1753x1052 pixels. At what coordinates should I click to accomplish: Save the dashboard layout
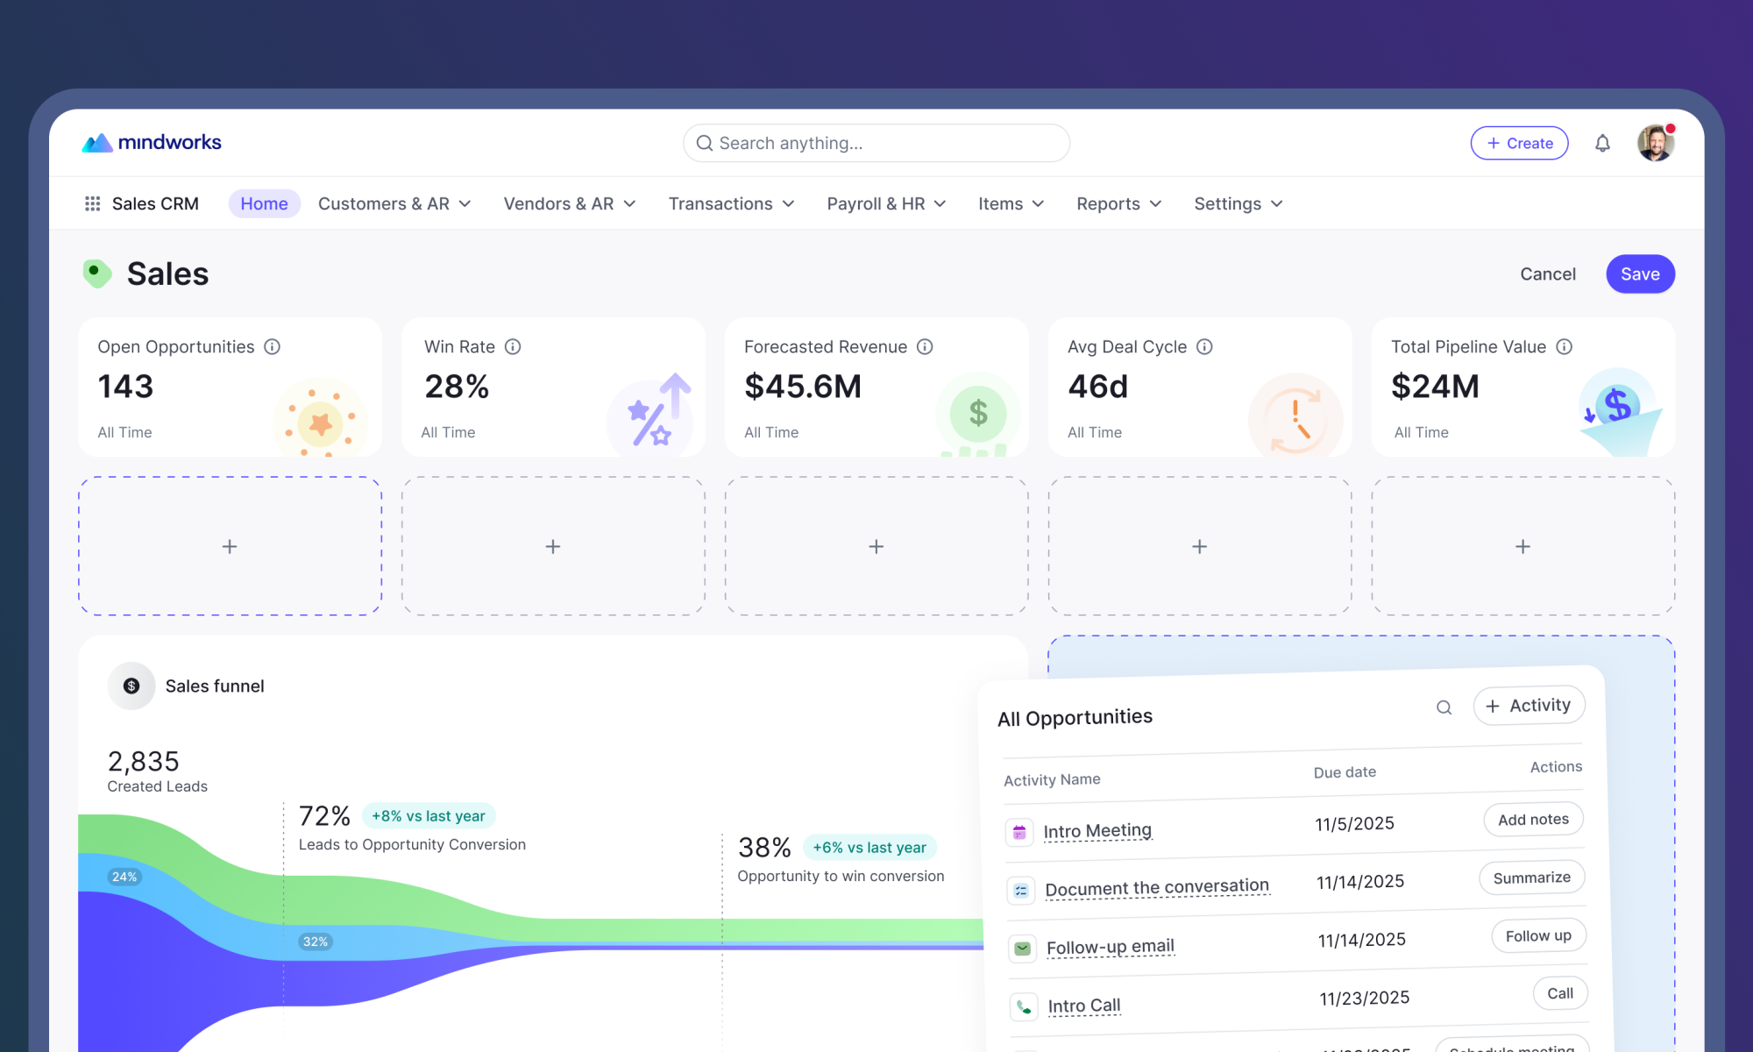[1640, 274]
